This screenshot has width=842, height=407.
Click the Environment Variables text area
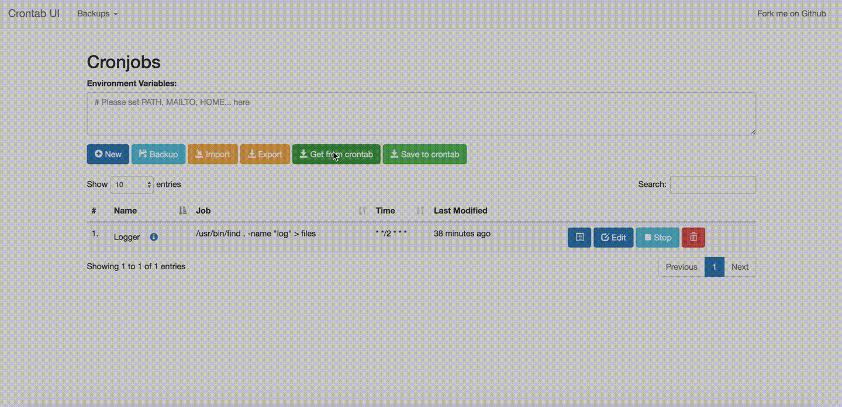pos(422,114)
